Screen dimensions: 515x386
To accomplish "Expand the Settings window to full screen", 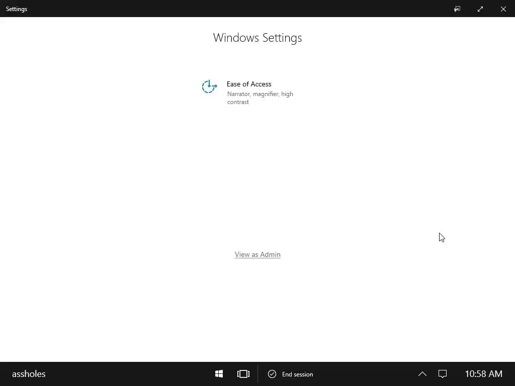I will [x=480, y=9].
